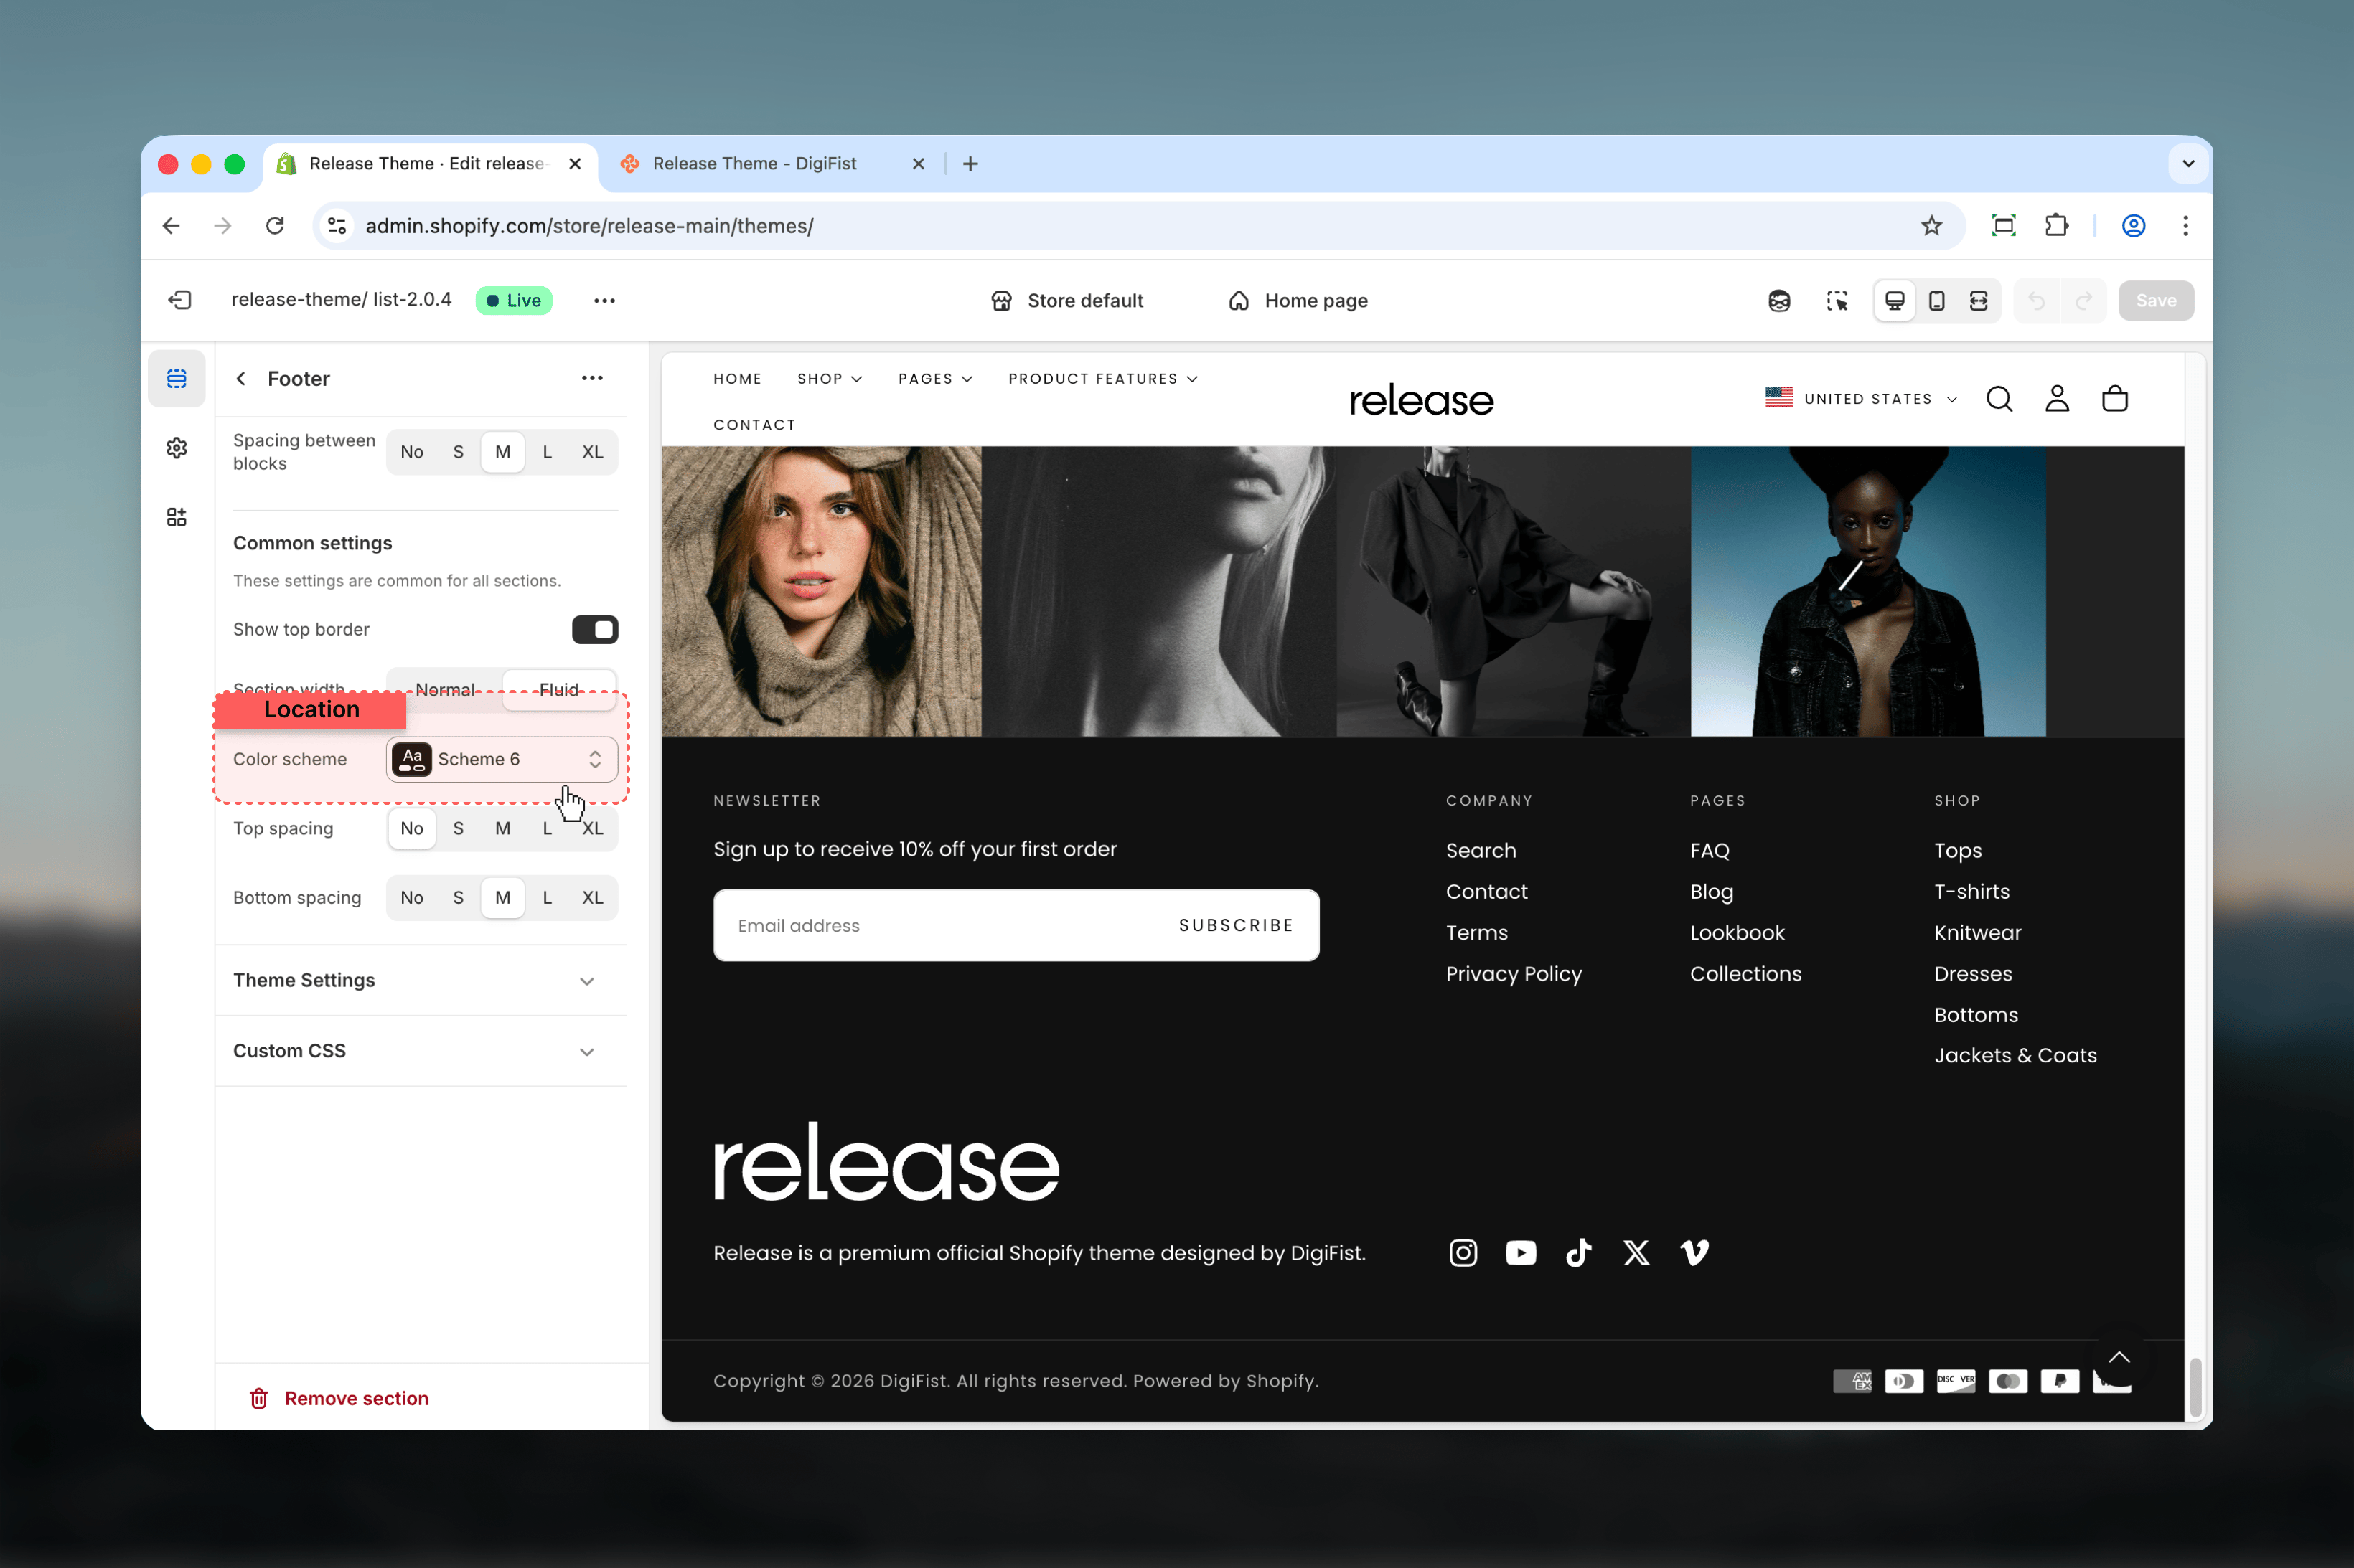Image resolution: width=2354 pixels, height=1568 pixels.
Task: Open PRODUCT FEATURES dropdown in navigation
Action: pos(1102,379)
